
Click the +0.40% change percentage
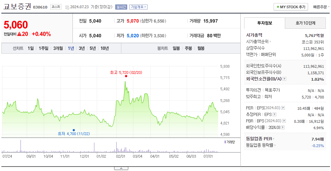click(41, 34)
